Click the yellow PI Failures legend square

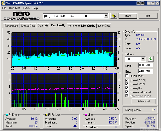point(46,115)
